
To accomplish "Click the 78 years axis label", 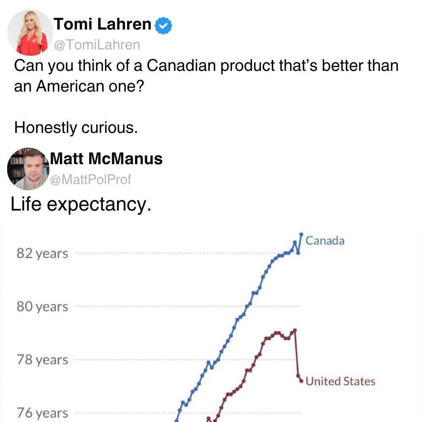I will (x=42, y=360).
